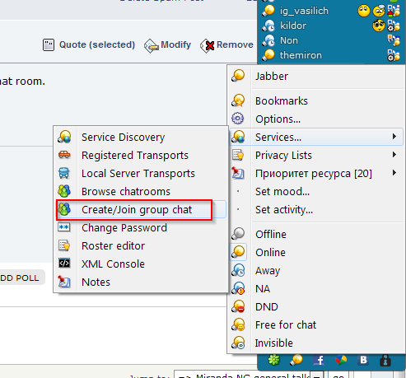This screenshot has height=378, width=406.
Task: Expand the Privacy Lists submenu arrow
Action: 394,155
